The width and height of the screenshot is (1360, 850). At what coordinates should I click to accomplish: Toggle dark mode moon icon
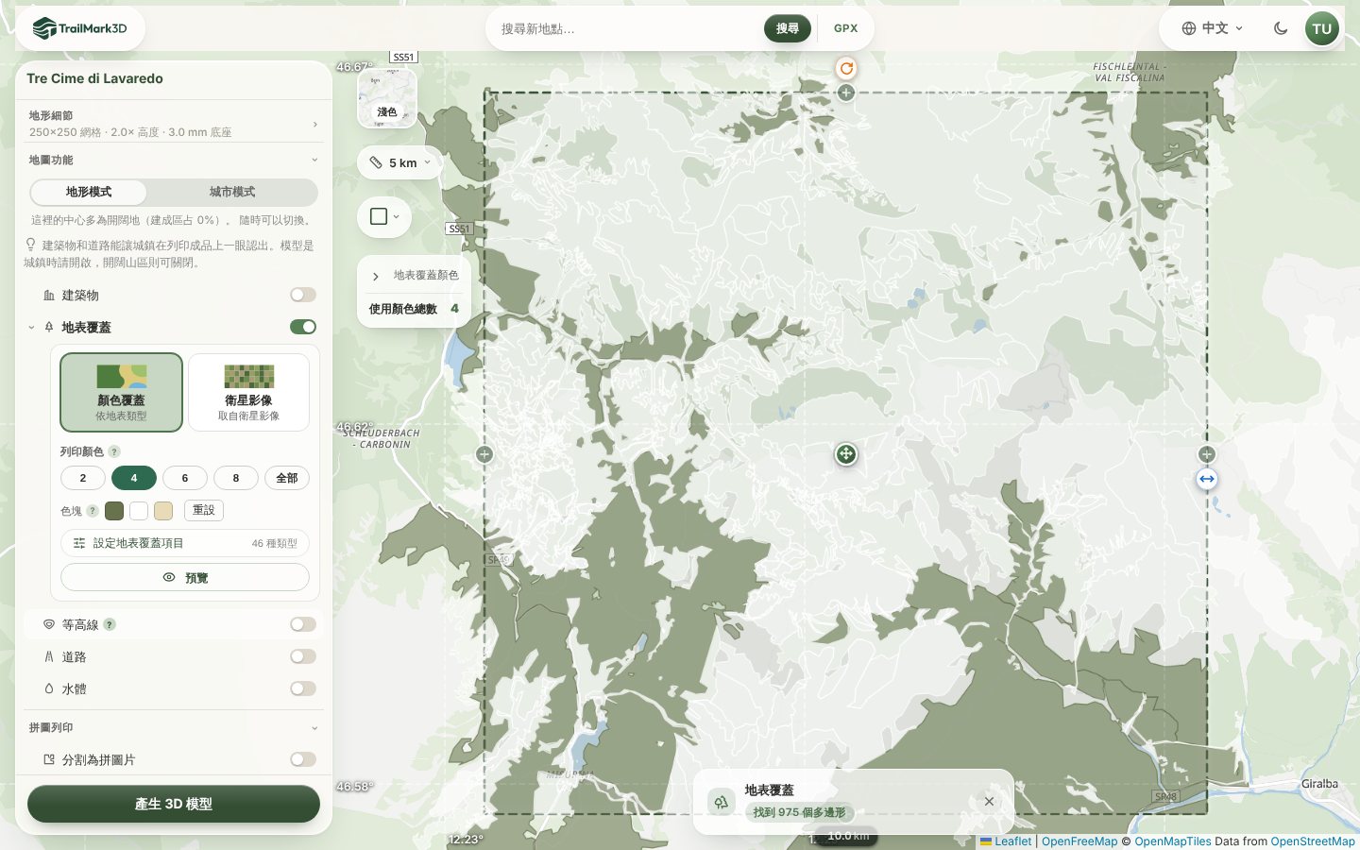point(1281,28)
